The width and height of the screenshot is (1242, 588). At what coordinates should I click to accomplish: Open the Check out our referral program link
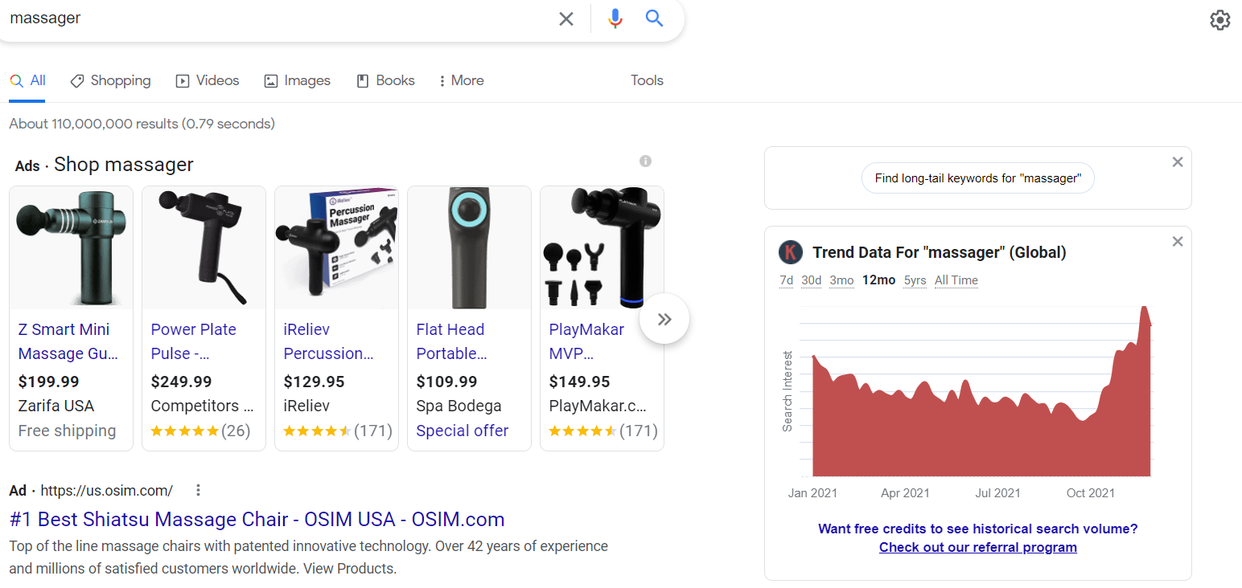[977, 547]
